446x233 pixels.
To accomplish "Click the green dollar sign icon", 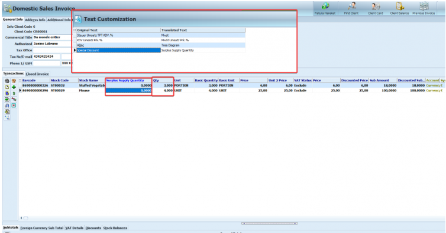I will (14, 93).
